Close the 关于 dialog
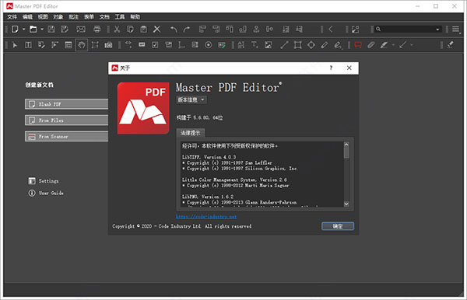This screenshot has height=300, width=467. point(349,68)
